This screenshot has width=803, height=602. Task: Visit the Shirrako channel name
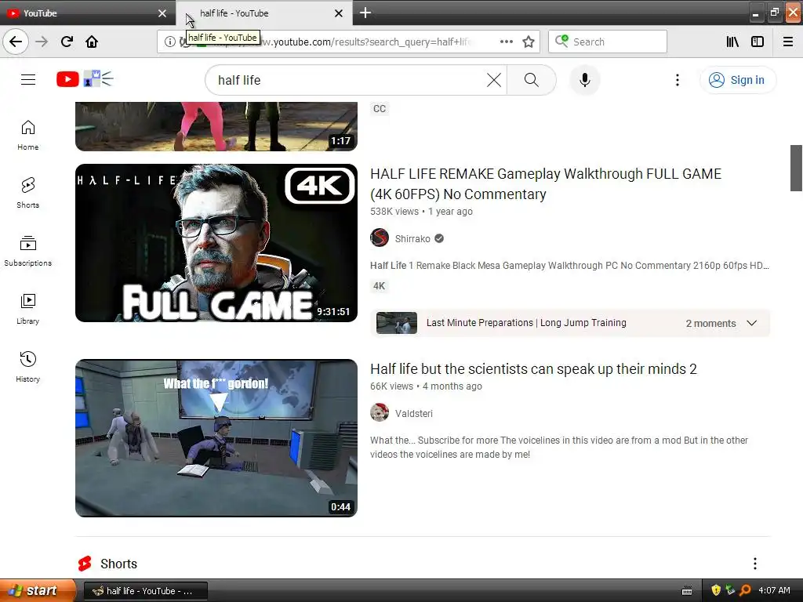coord(412,238)
